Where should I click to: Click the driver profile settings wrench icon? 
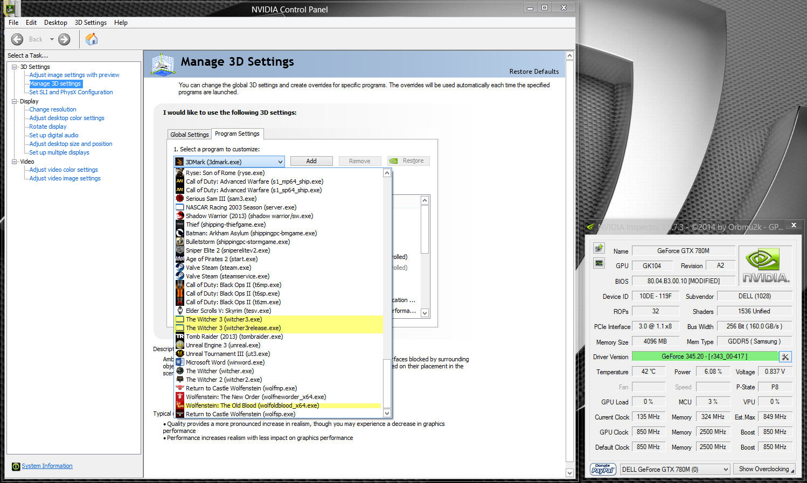point(785,356)
